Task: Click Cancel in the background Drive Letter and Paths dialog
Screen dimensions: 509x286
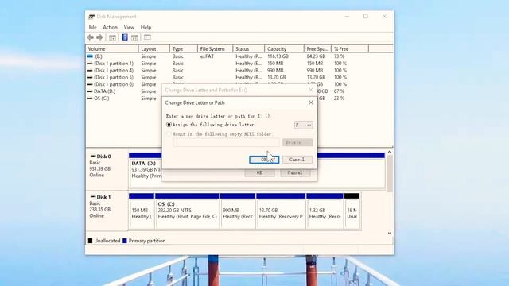Action: [294, 173]
